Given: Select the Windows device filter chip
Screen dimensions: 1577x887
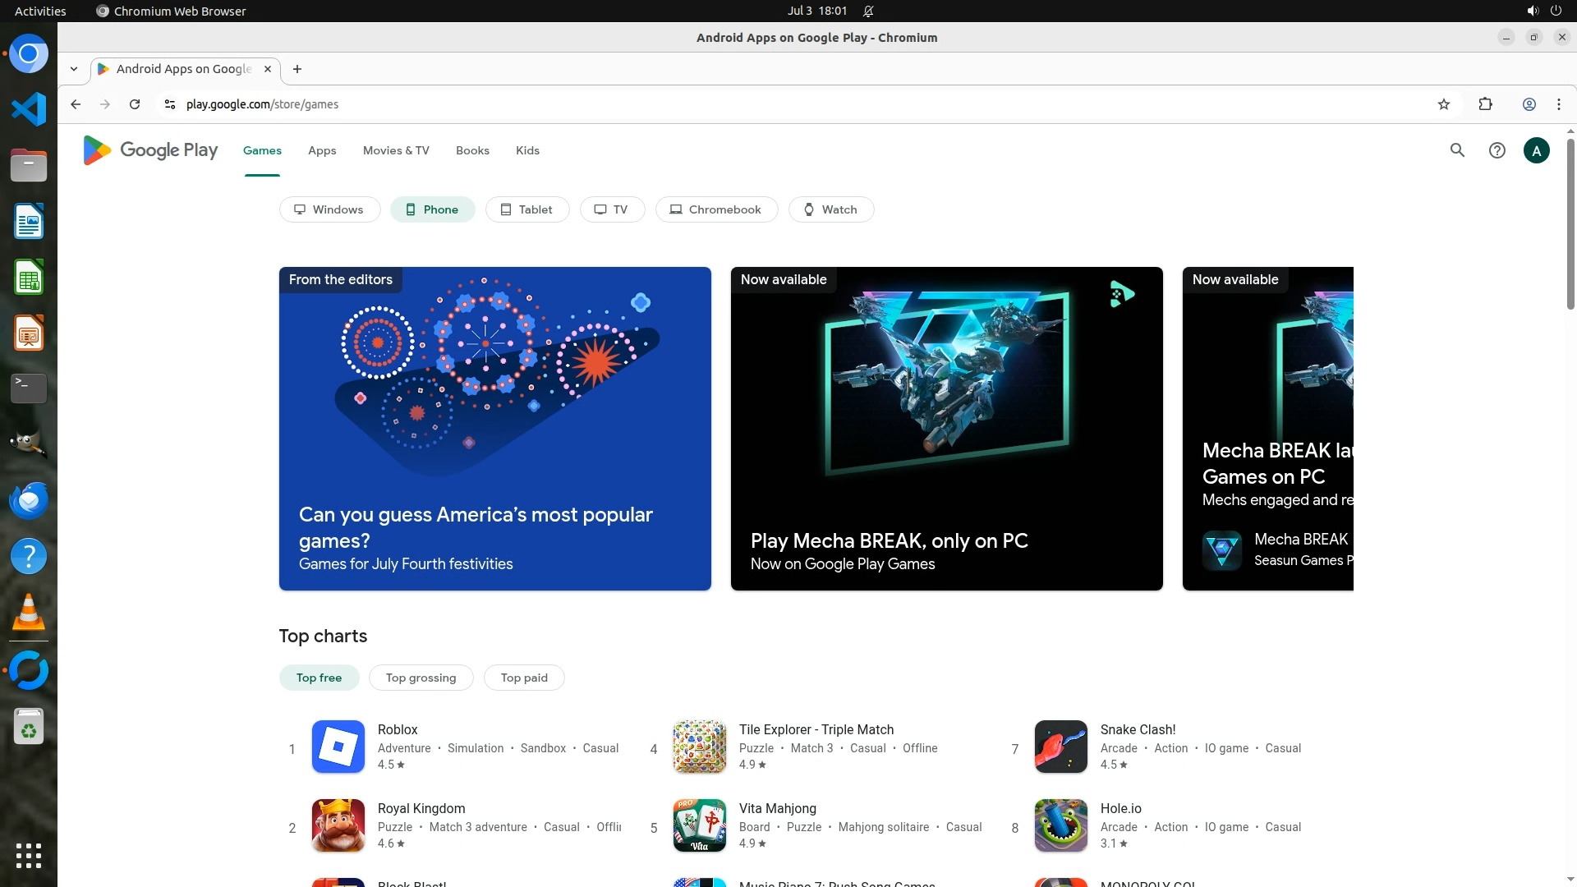Looking at the screenshot, I should (x=329, y=209).
